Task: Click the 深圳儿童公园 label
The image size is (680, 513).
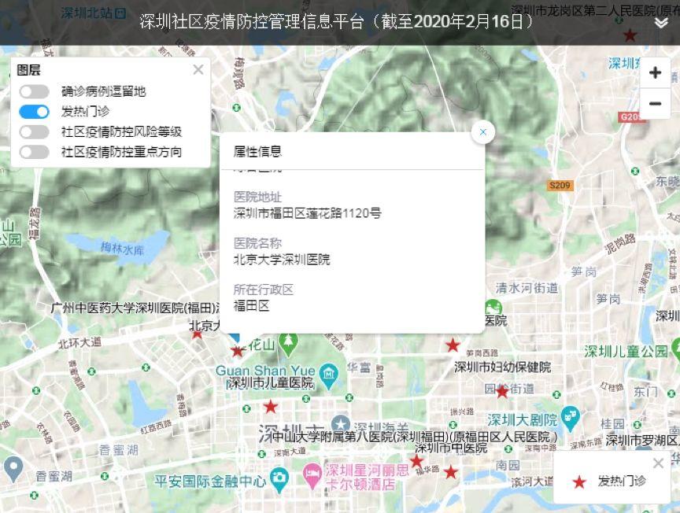Action: [626, 351]
